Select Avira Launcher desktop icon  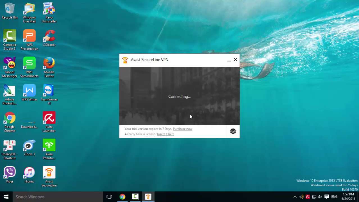(x=49, y=122)
